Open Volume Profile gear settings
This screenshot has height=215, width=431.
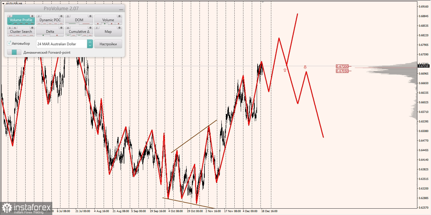point(32,16)
